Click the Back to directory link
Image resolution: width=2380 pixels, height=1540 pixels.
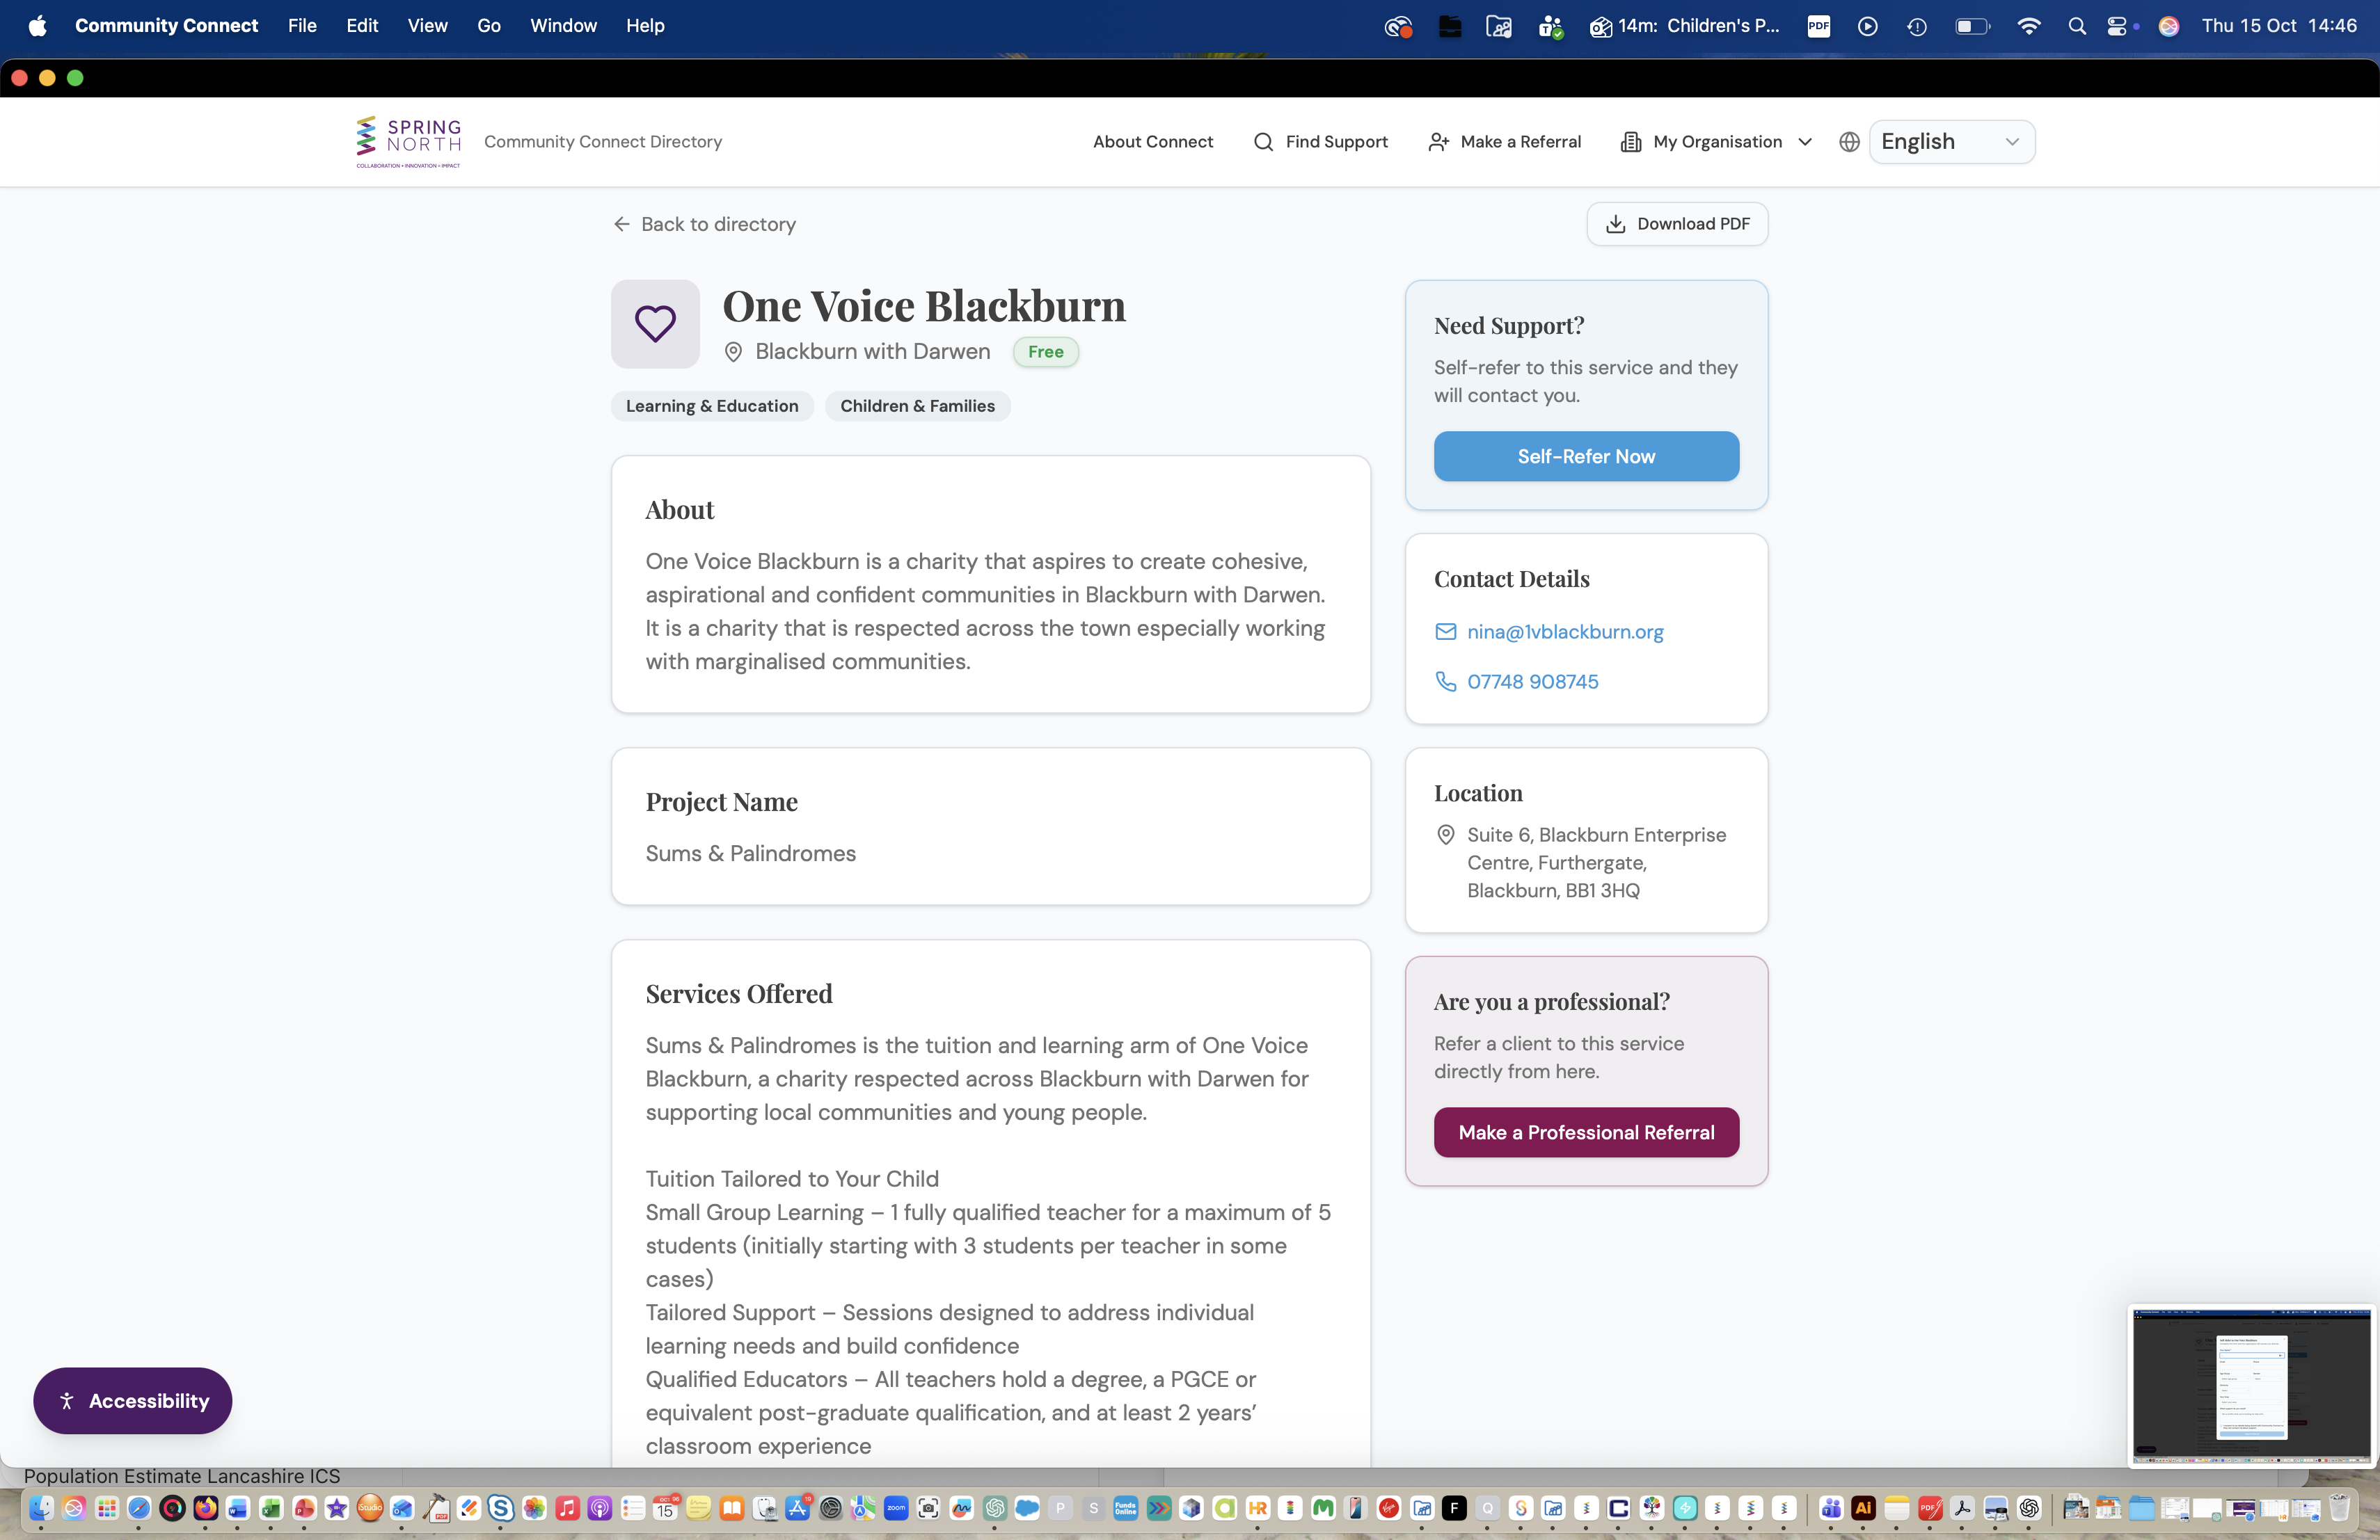[x=704, y=224]
